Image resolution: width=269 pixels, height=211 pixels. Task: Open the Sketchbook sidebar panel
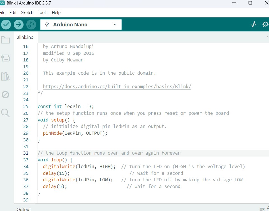5,40
